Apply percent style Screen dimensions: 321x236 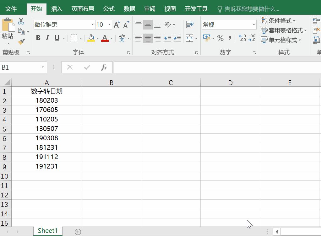(220, 38)
